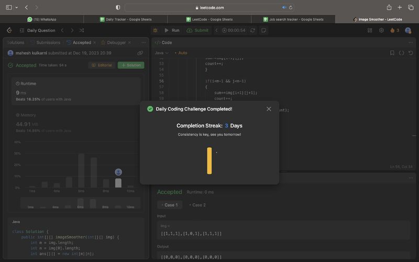
Task: Switch to LeetCode Google Sheets tab
Action: [x=209, y=19]
